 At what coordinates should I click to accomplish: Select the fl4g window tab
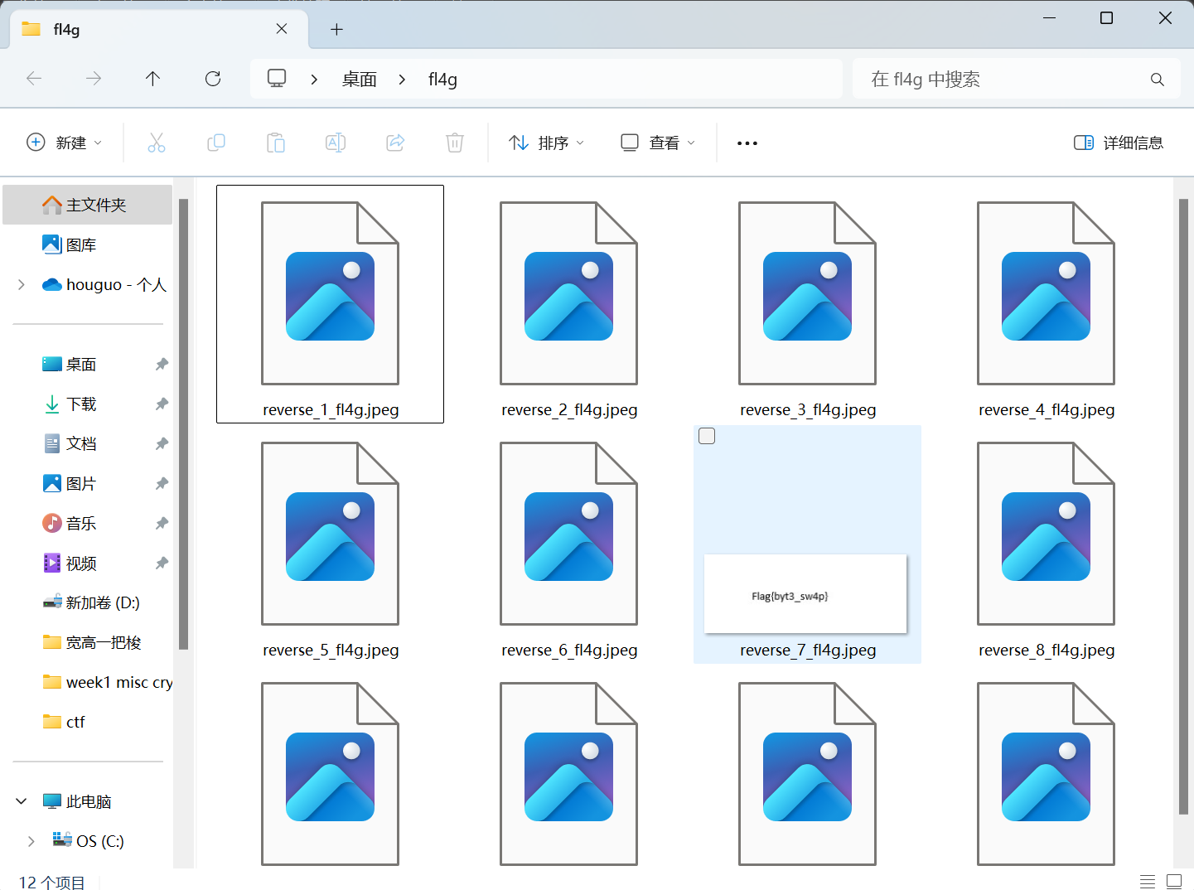click(157, 29)
